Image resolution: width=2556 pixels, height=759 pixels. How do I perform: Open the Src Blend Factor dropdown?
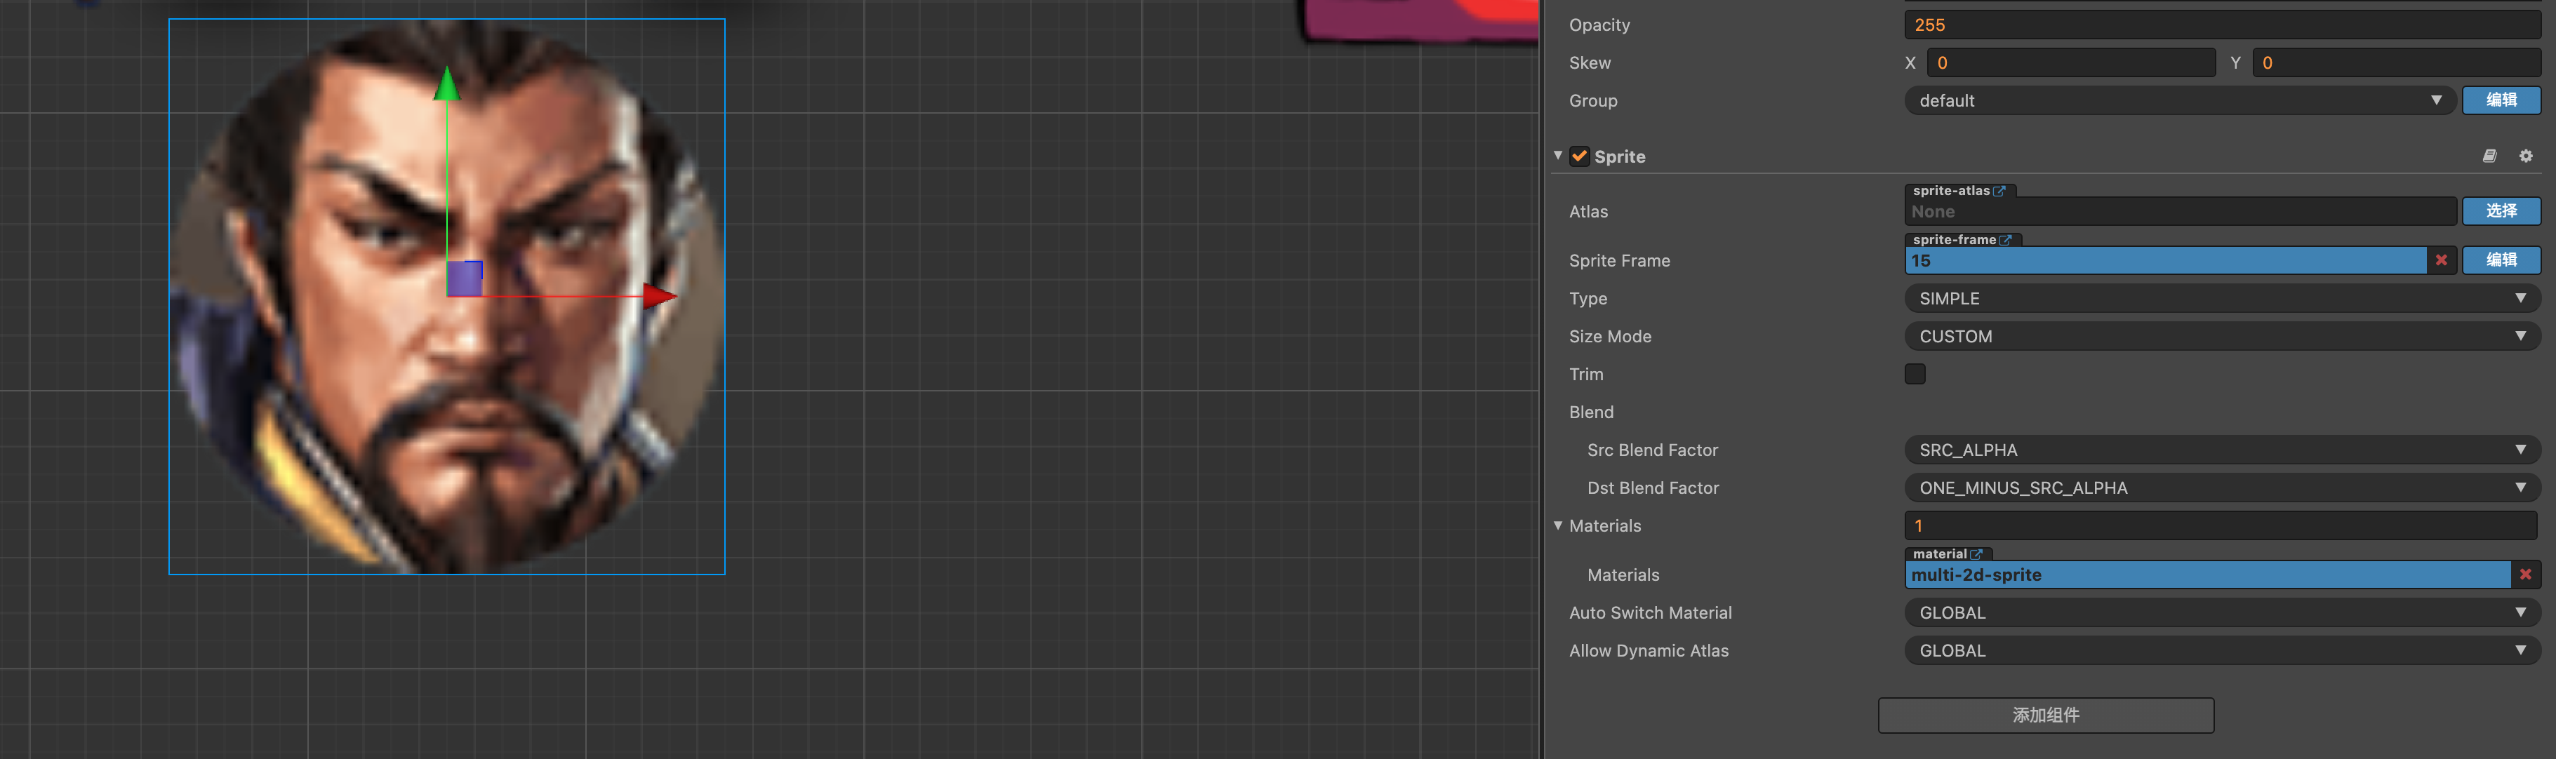tap(2222, 450)
